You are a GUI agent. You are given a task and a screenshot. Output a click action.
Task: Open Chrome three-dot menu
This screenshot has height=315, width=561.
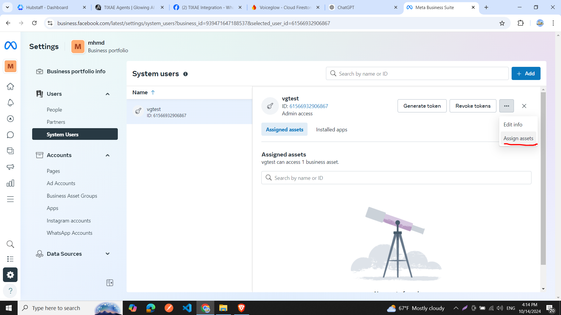[553, 23]
